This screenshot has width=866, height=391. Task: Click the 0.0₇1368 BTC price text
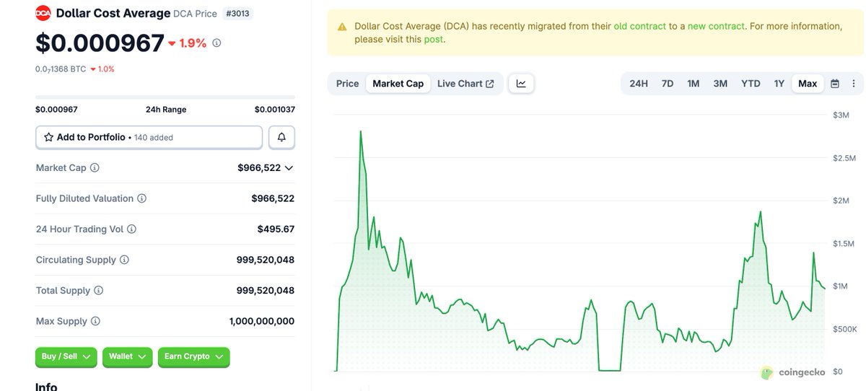click(61, 69)
